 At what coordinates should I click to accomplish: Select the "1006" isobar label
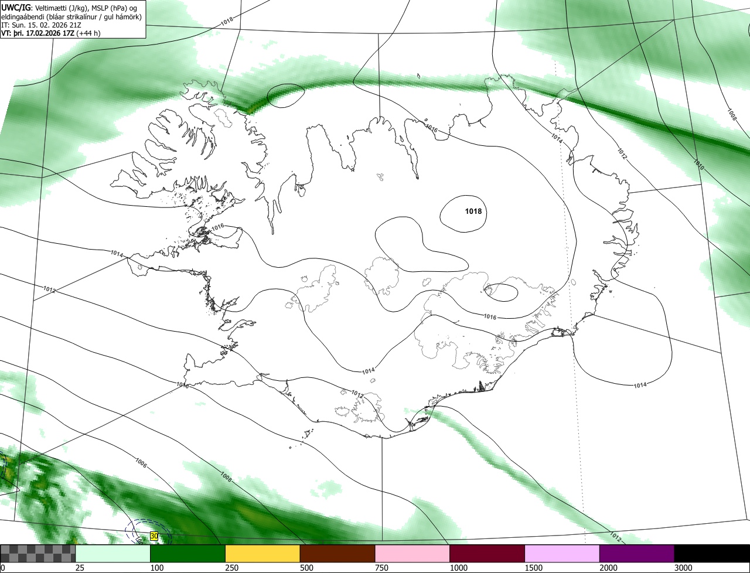(x=141, y=463)
